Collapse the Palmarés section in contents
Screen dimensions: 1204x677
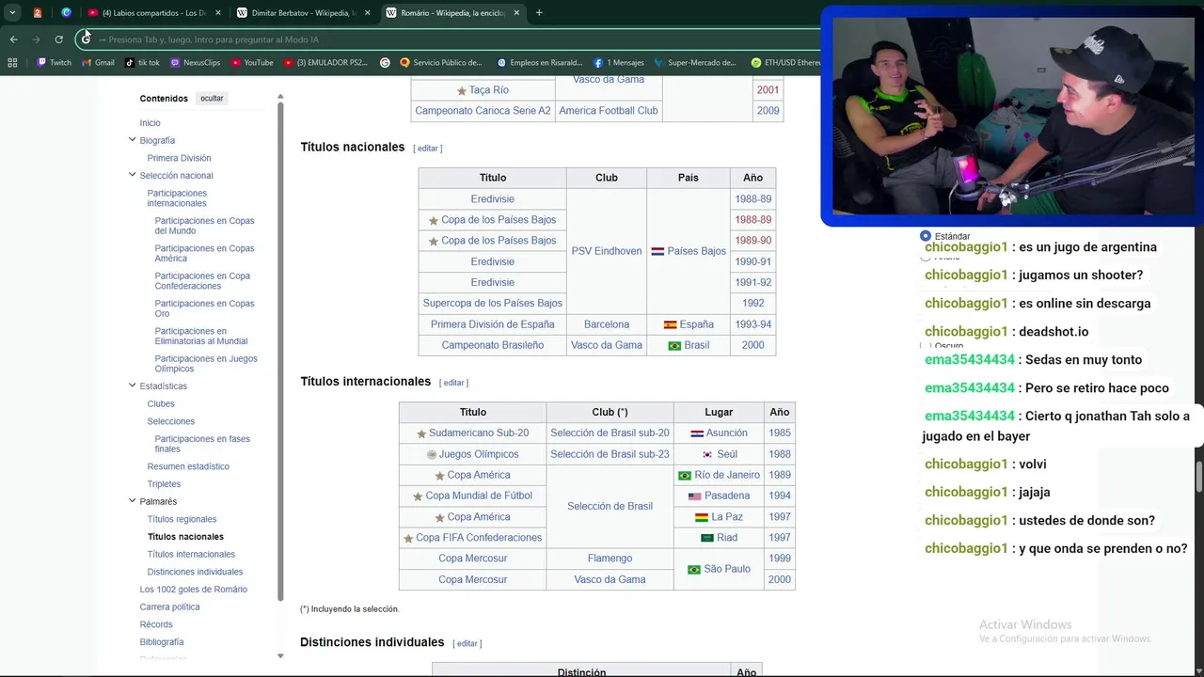click(x=132, y=501)
